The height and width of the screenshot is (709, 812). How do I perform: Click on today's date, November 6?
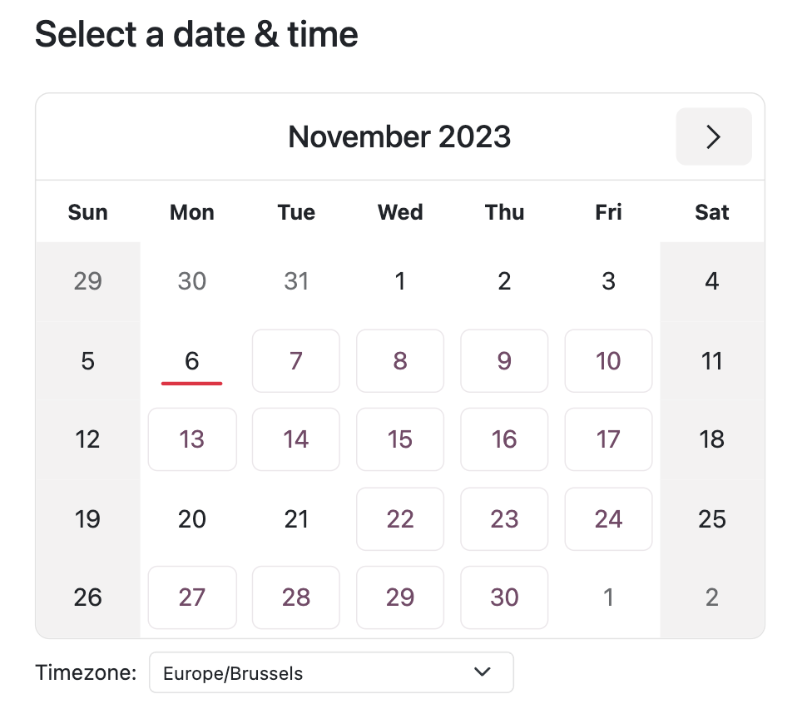tap(192, 361)
